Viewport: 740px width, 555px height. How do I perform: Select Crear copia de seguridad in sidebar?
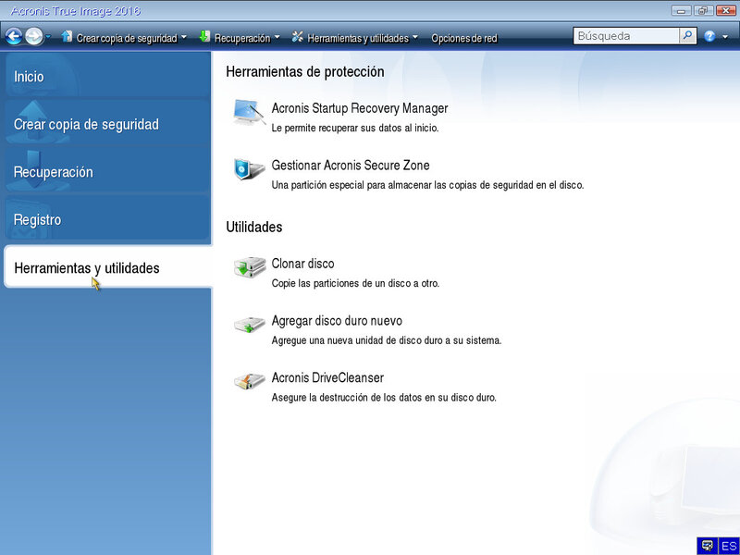107,124
